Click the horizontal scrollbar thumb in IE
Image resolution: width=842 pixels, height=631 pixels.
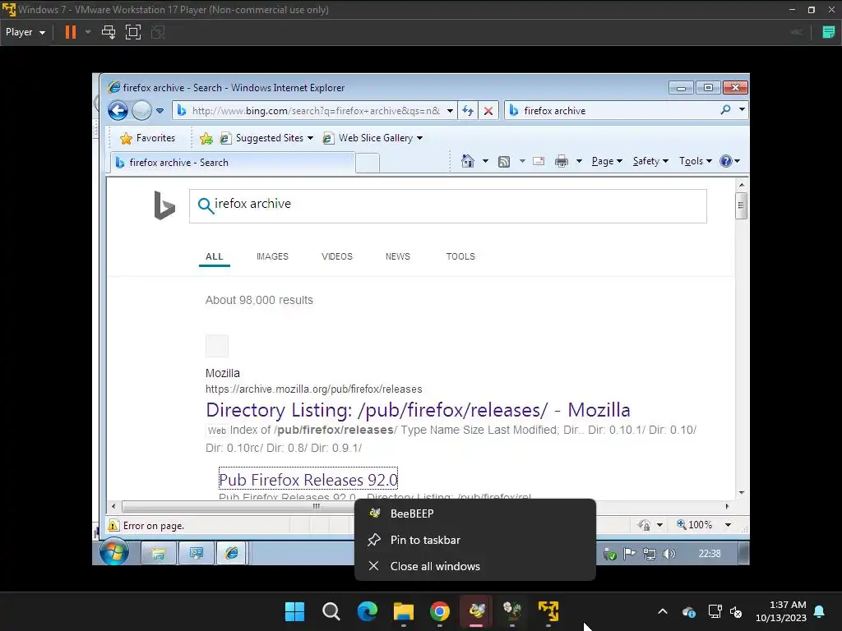click(317, 506)
